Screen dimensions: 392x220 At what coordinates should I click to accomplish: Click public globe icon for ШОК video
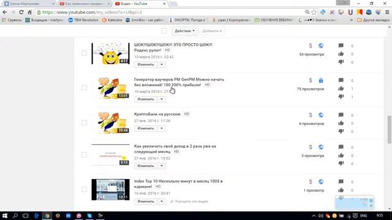point(321,46)
